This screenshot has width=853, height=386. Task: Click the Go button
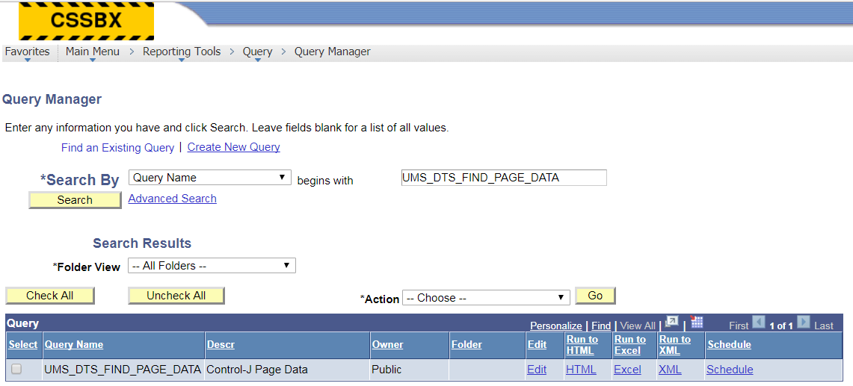(x=595, y=296)
